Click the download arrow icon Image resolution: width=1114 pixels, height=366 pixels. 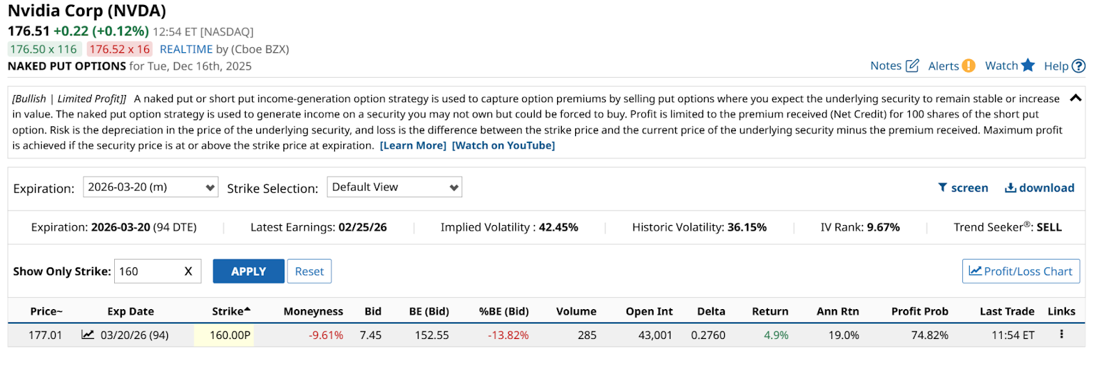tap(1010, 188)
